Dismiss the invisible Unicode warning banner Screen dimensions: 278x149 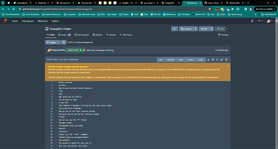pyautogui.click(x=228, y=66)
